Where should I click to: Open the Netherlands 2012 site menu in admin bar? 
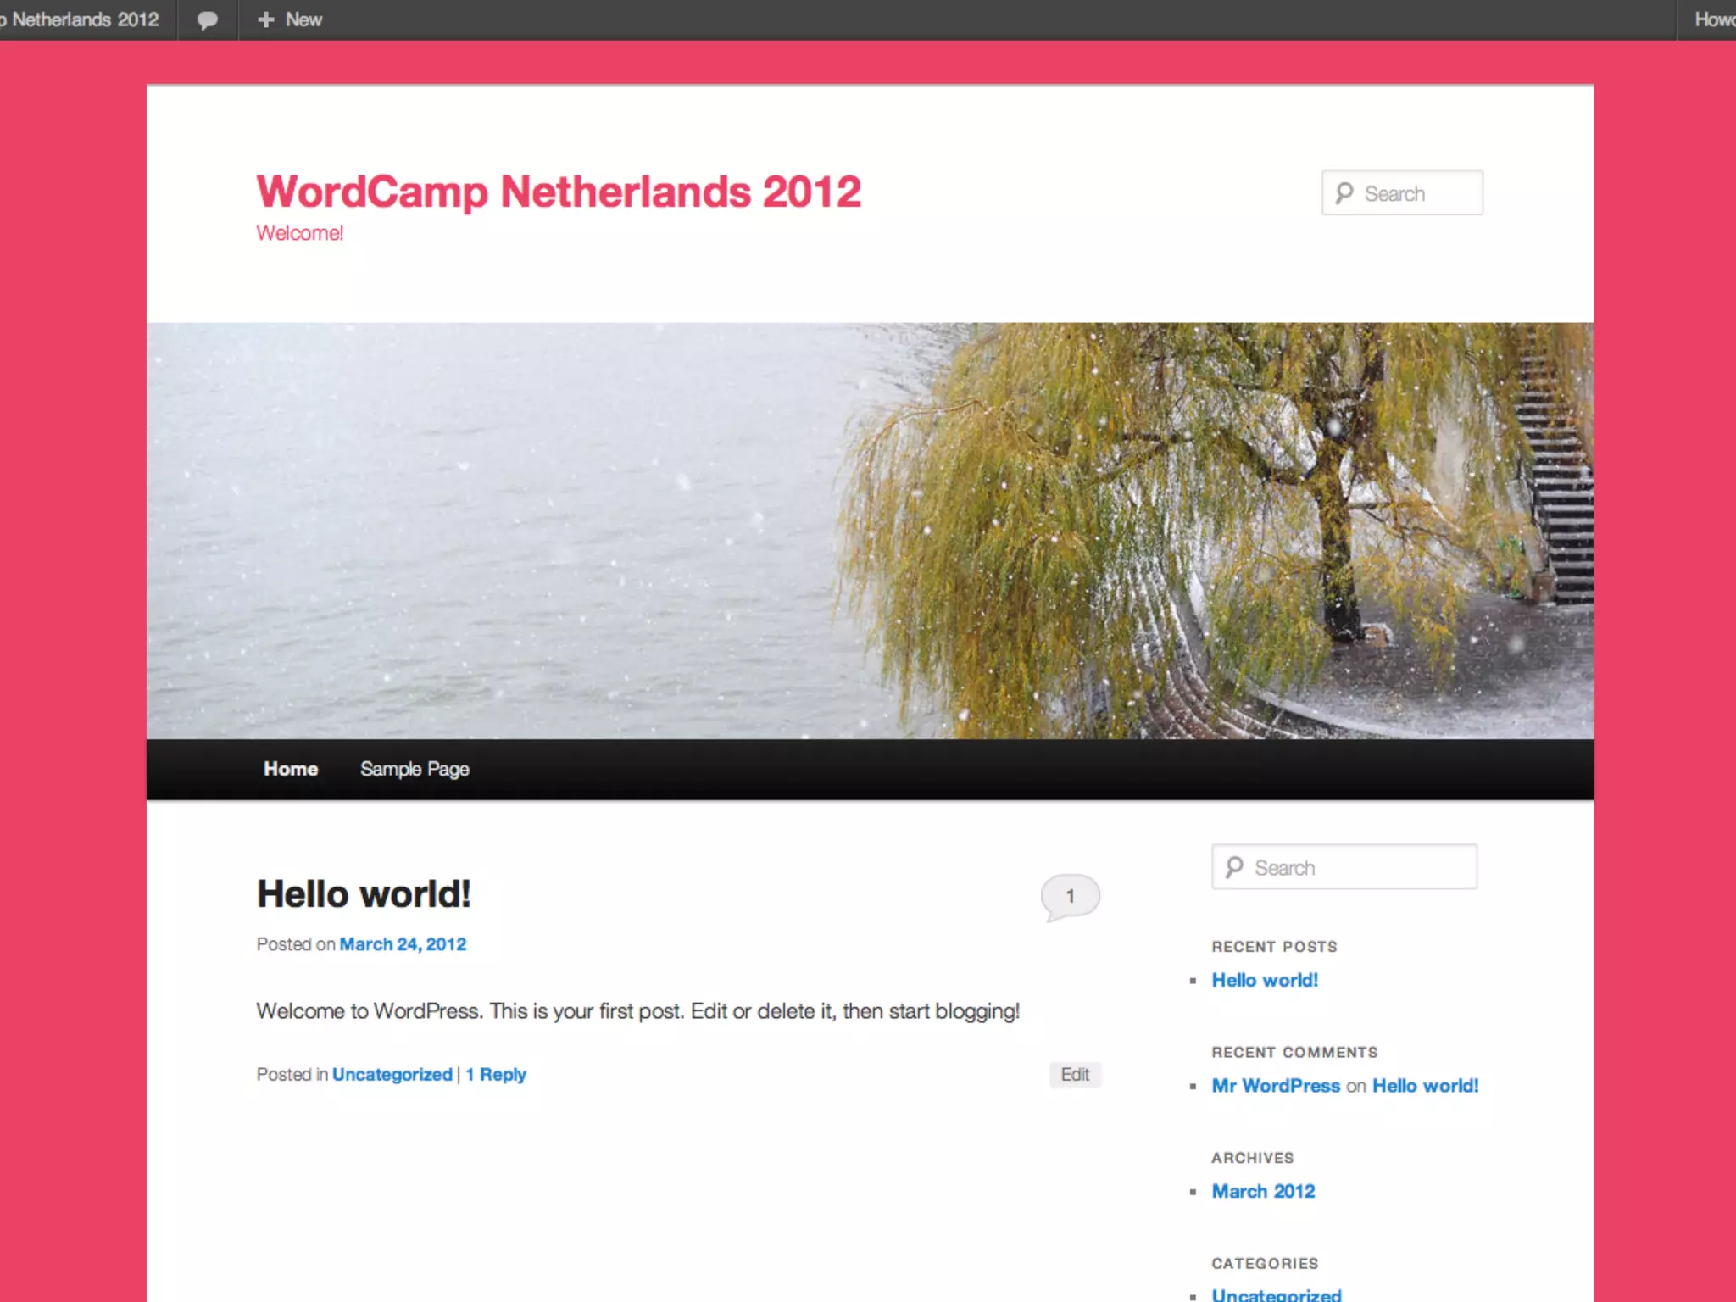click(x=83, y=19)
